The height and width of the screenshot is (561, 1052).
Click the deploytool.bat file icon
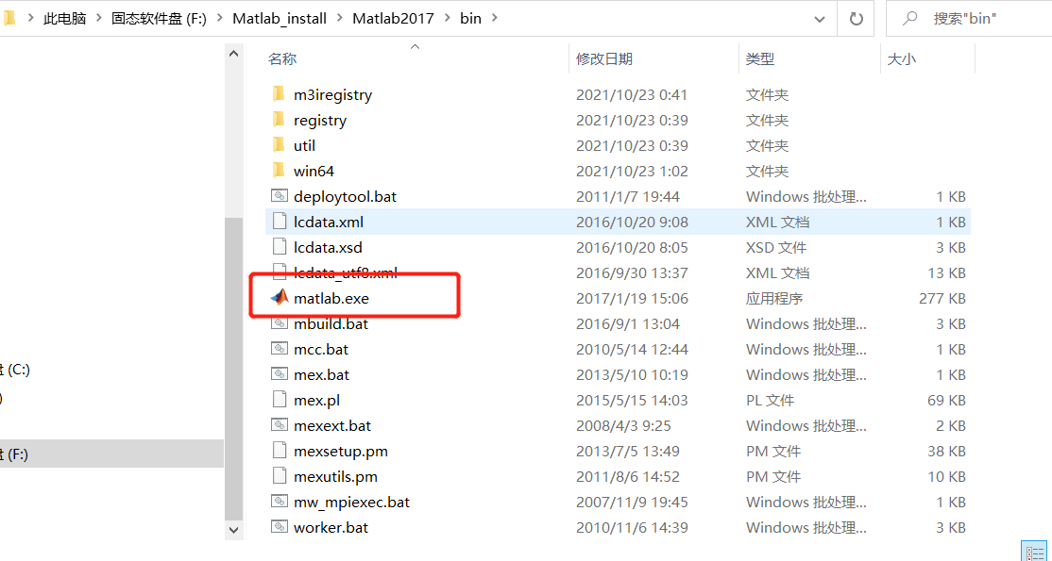click(x=280, y=196)
